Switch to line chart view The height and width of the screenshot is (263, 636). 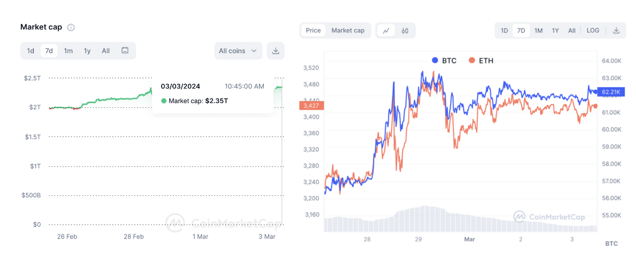pyautogui.click(x=386, y=30)
